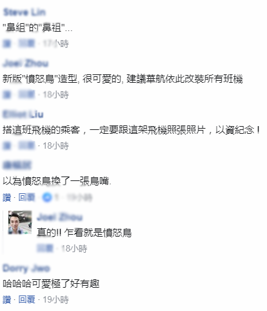Open blurred commenter name above 以為憤怒鳥 comment
The height and width of the screenshot is (311, 267).
click(x=17, y=166)
